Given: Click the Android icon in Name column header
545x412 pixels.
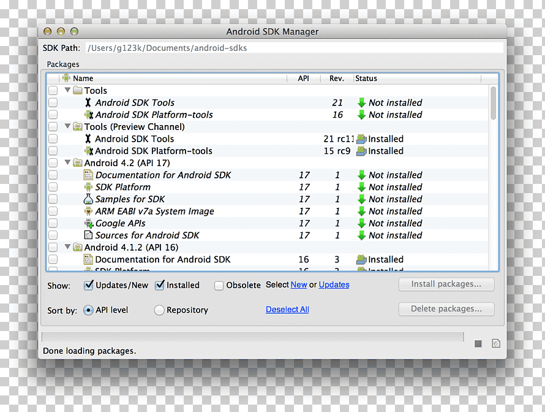Looking at the screenshot, I should click(x=66, y=78).
